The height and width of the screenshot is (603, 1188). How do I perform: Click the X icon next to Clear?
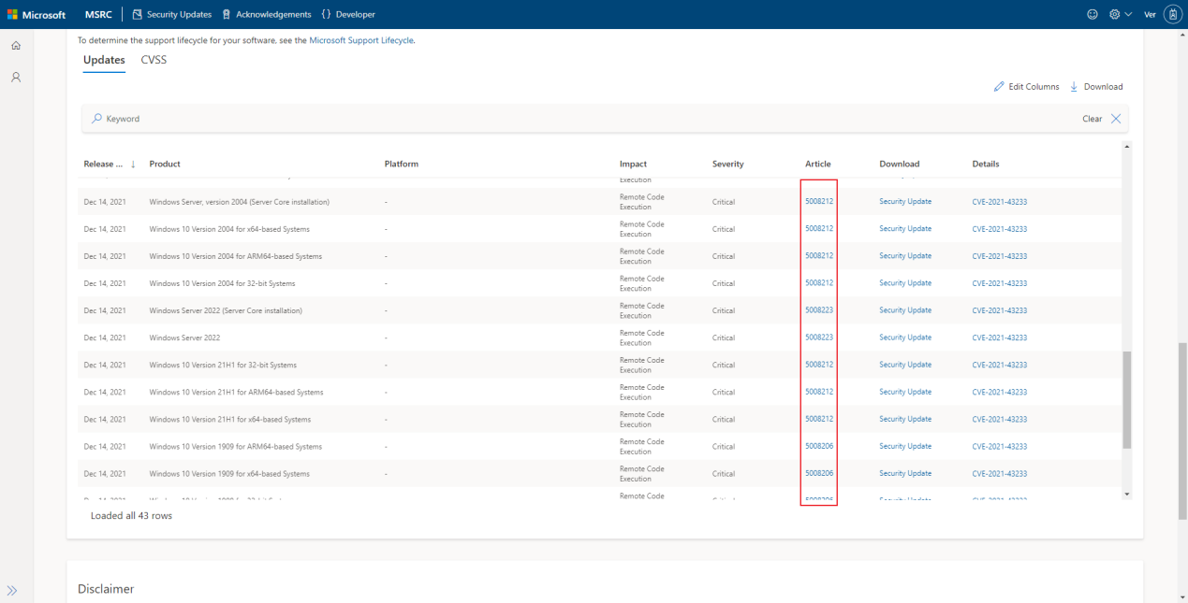point(1115,119)
